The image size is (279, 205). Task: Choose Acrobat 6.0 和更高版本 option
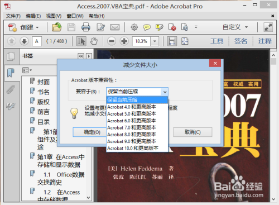tap(137, 121)
